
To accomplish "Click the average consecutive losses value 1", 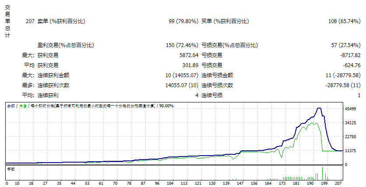I will pyautogui.click(x=359, y=95).
